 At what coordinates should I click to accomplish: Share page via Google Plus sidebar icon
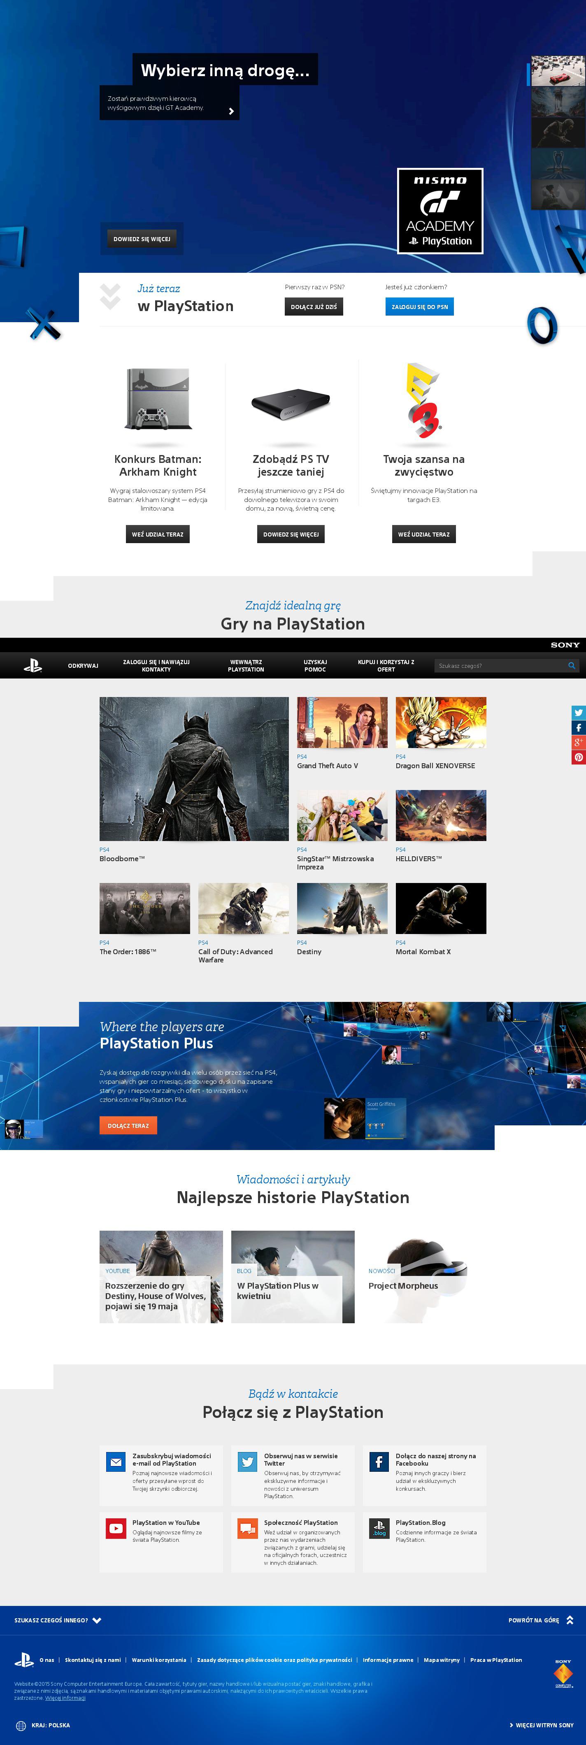pyautogui.click(x=579, y=742)
